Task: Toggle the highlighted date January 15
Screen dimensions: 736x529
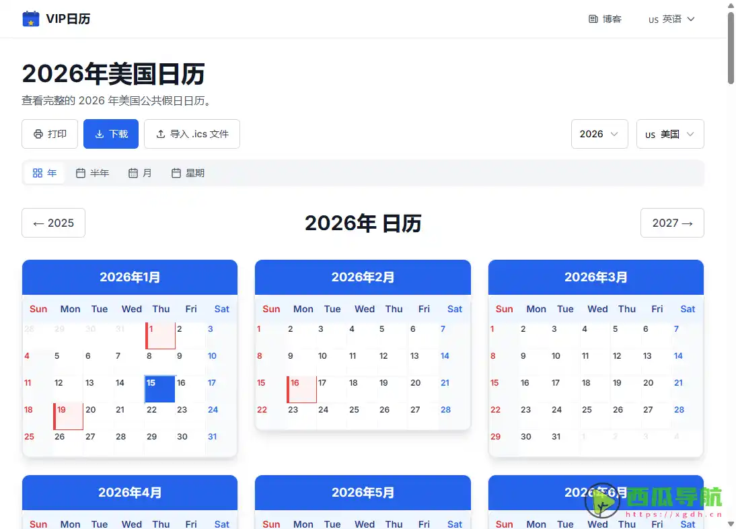Action: pos(159,389)
